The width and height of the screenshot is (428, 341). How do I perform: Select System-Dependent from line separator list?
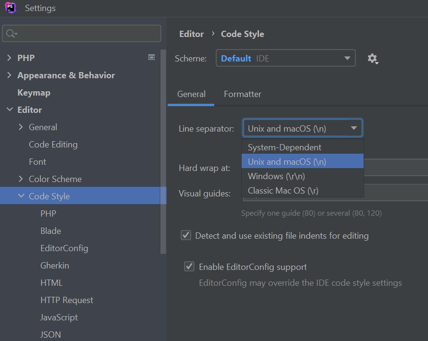pos(284,147)
